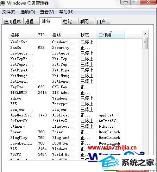Viewport: 157px width, 172px height.
Task: Click the AxInstSV... work group cell
Action: [110, 121]
